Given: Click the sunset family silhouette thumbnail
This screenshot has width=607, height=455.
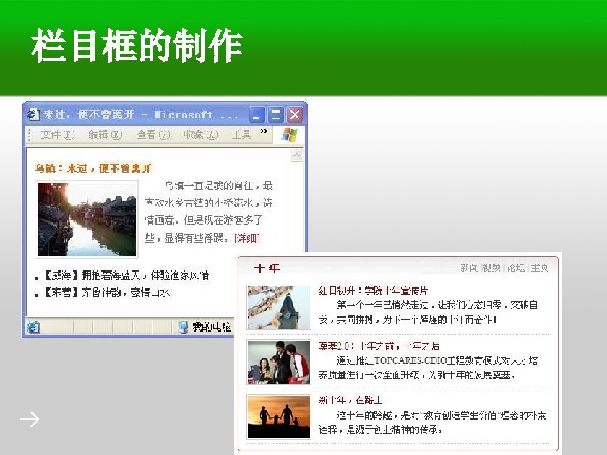Looking at the screenshot, I should (279, 417).
